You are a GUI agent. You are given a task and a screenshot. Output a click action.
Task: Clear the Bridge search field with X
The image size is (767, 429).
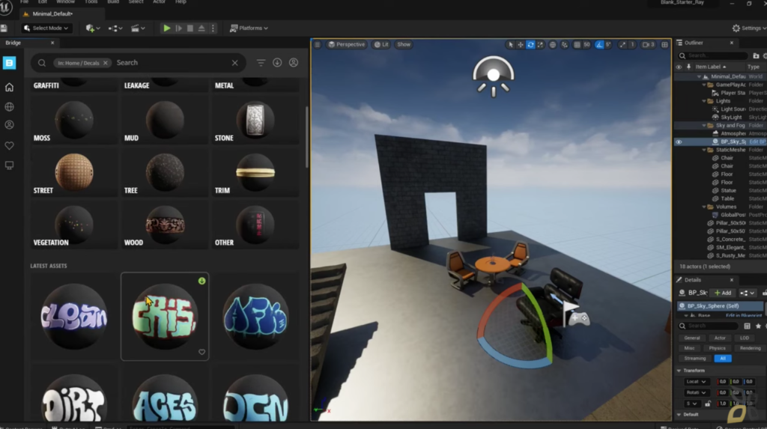pos(234,63)
